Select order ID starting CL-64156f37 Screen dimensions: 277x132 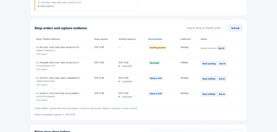tap(58, 78)
